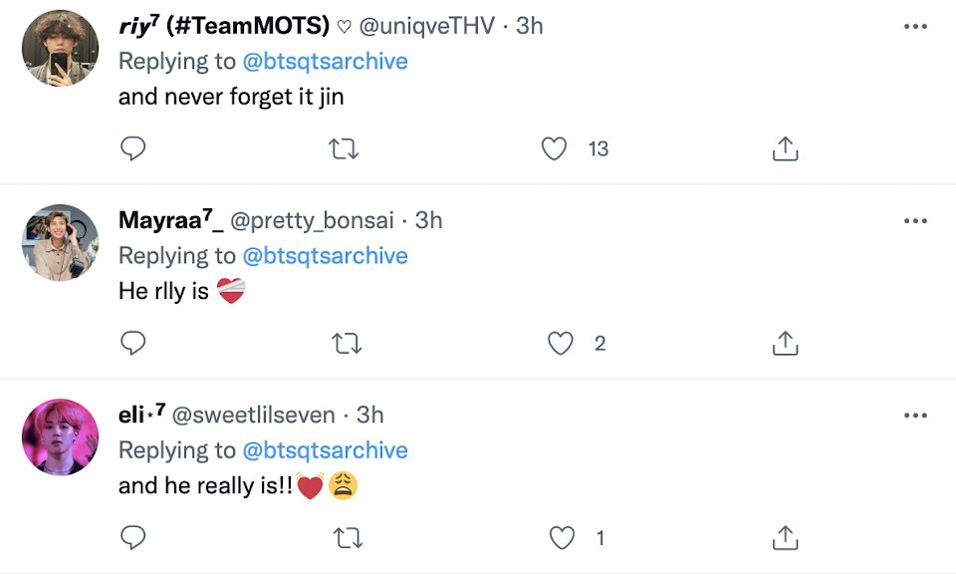Open the riy profile picture
Viewport: 956px width, 574px height.
click(60, 49)
